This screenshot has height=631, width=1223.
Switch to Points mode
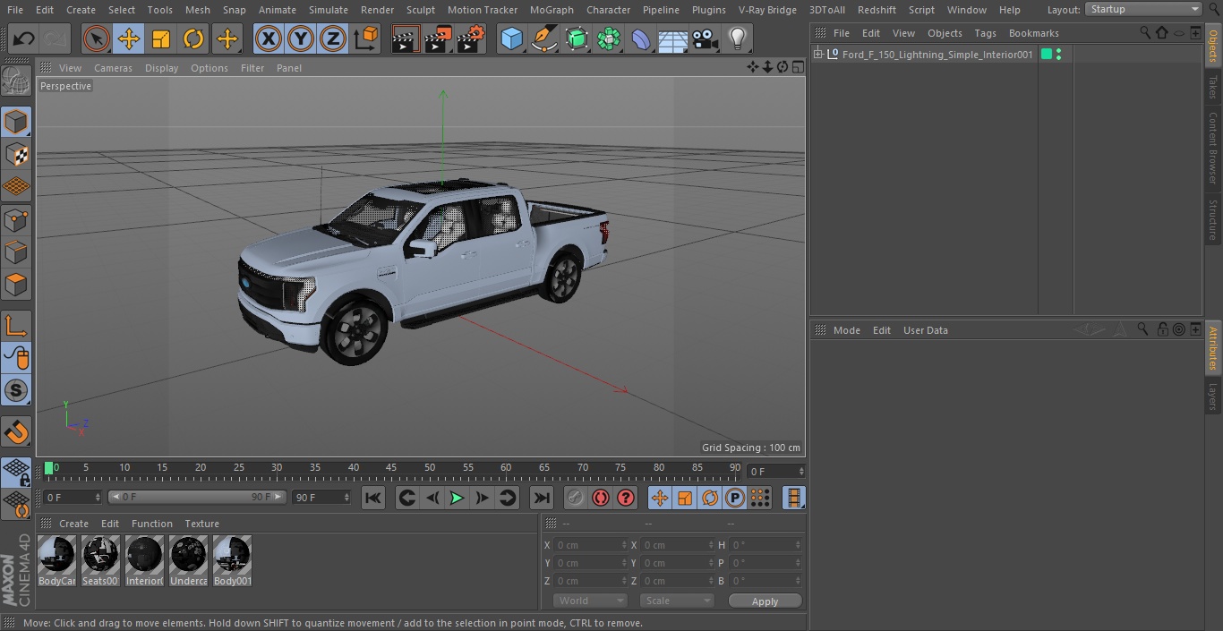(x=16, y=219)
